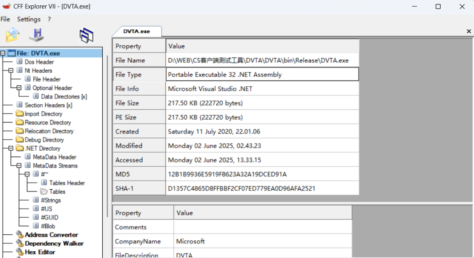Select the Nt Headers node icon
Screen dimensions: 474x258
[x=20, y=71]
